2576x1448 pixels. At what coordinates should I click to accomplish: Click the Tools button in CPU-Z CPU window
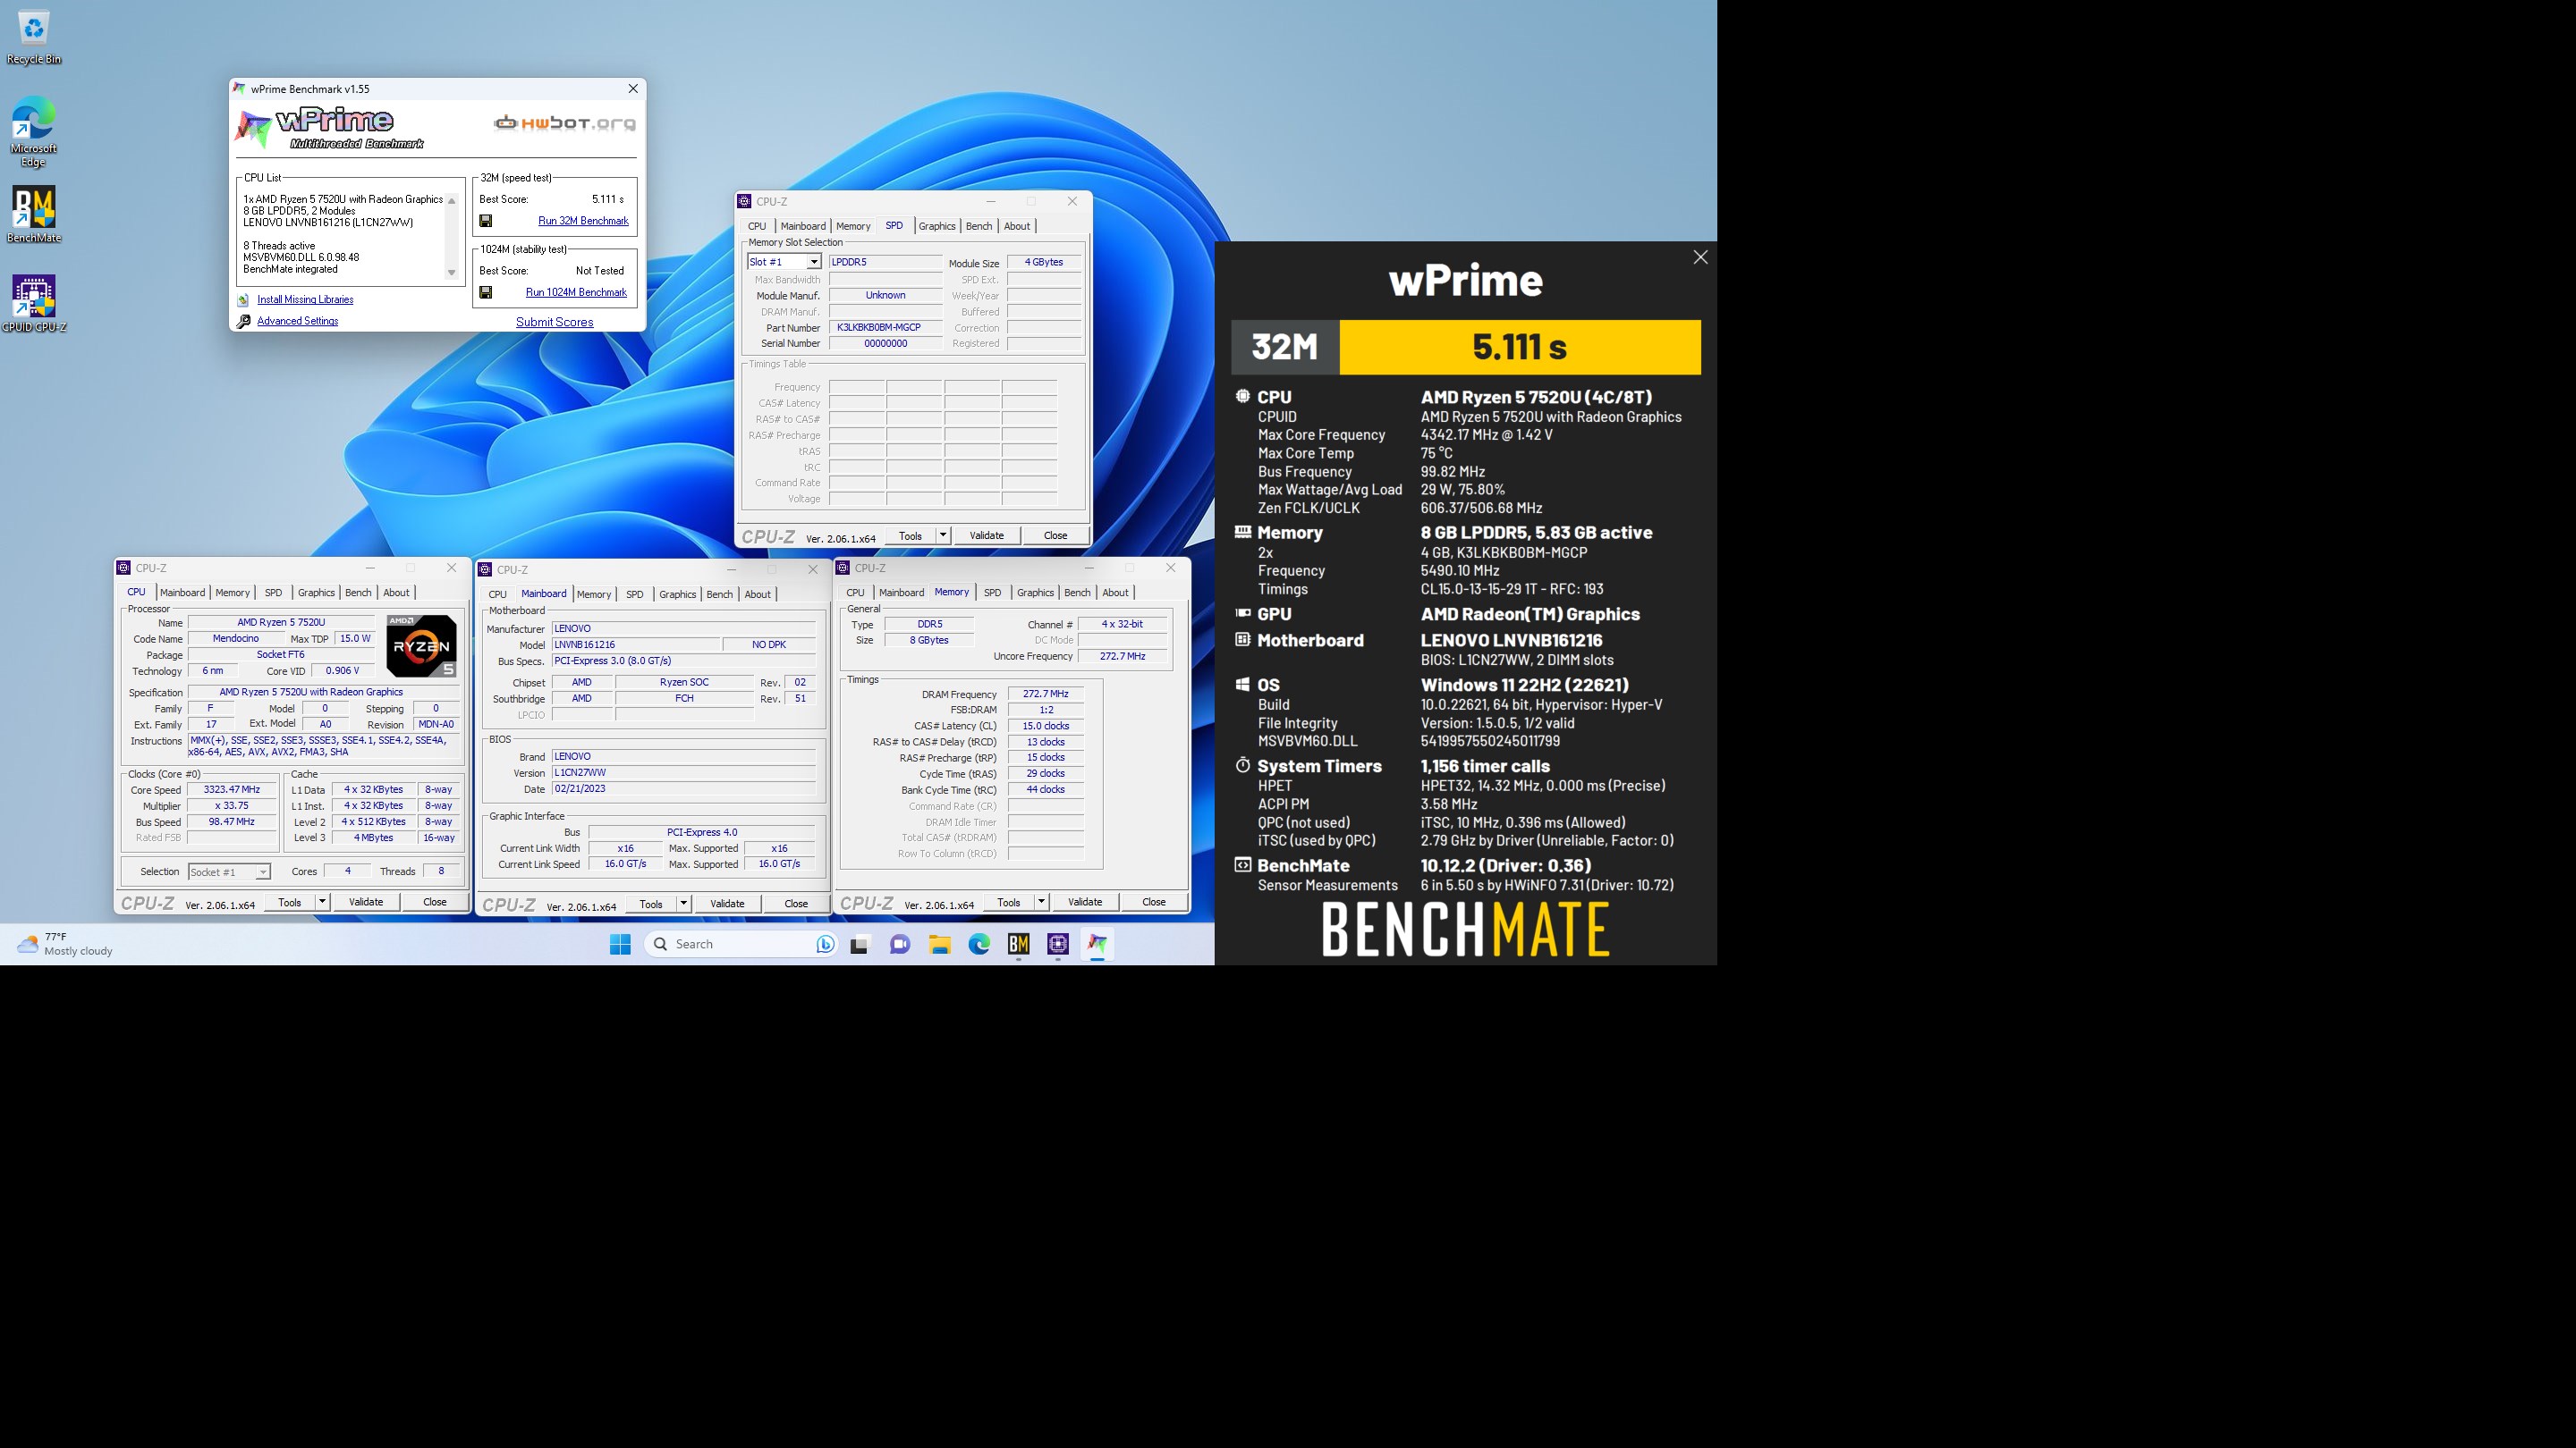click(x=290, y=903)
